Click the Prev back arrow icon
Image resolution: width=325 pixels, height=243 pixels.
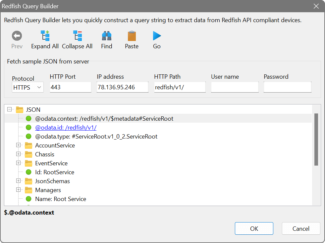tap(17, 36)
